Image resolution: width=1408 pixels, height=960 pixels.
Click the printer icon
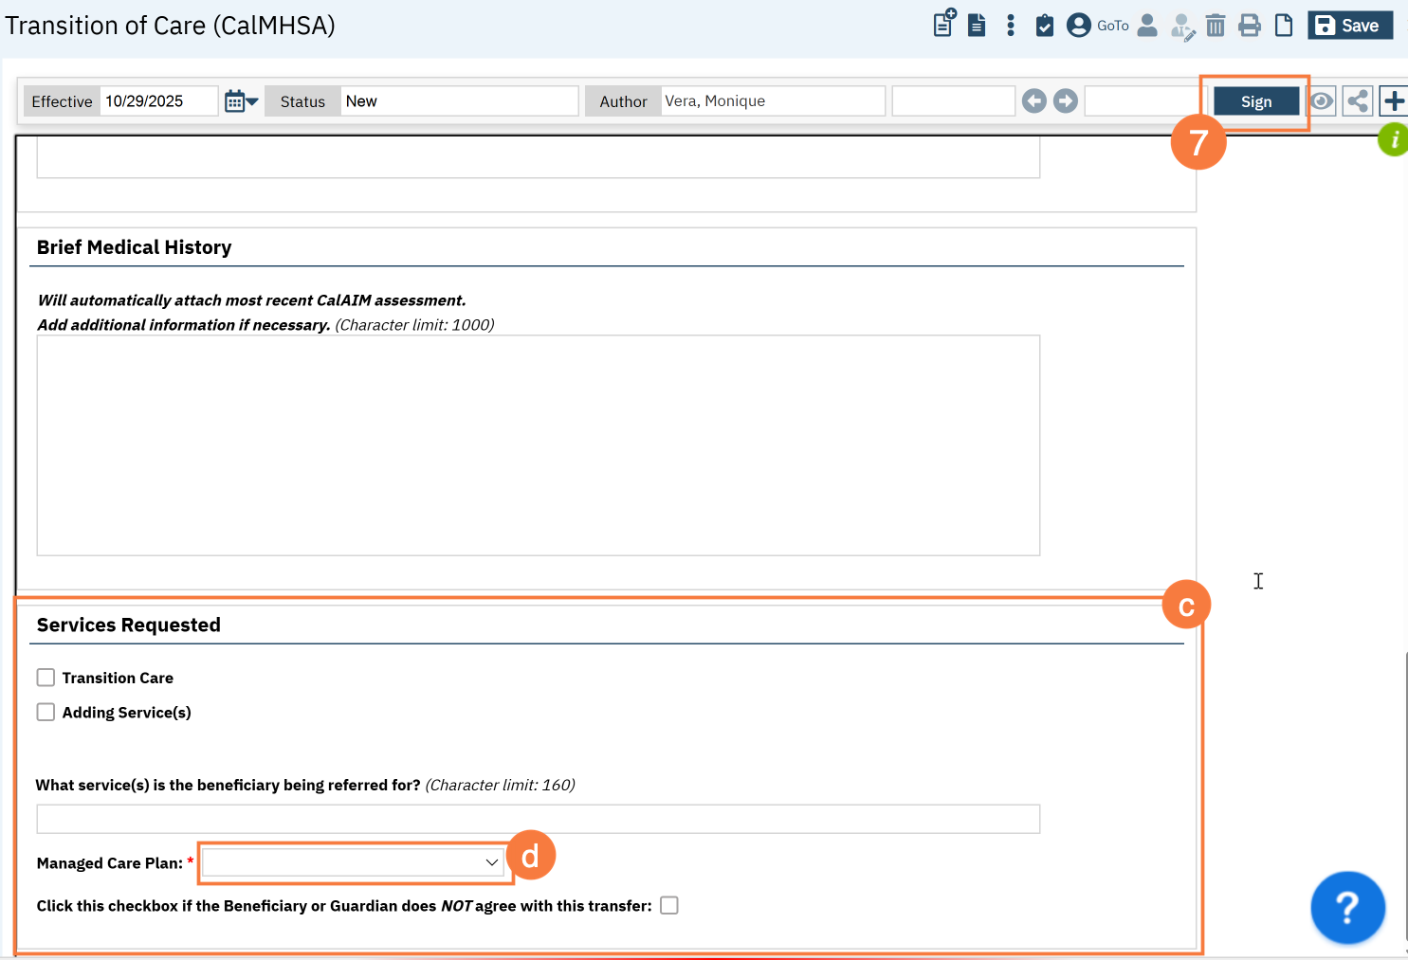coord(1250,26)
